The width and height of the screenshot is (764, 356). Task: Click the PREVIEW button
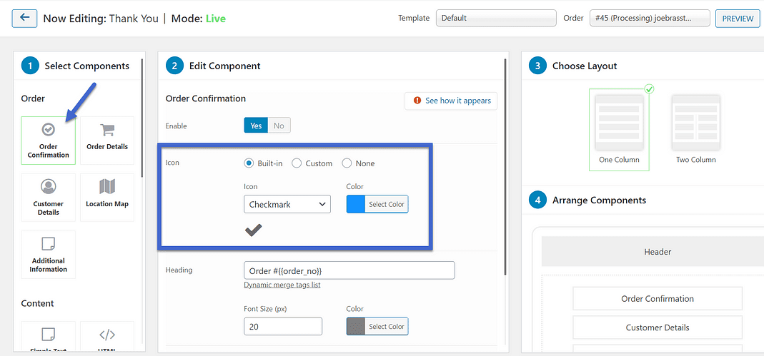pyautogui.click(x=738, y=18)
